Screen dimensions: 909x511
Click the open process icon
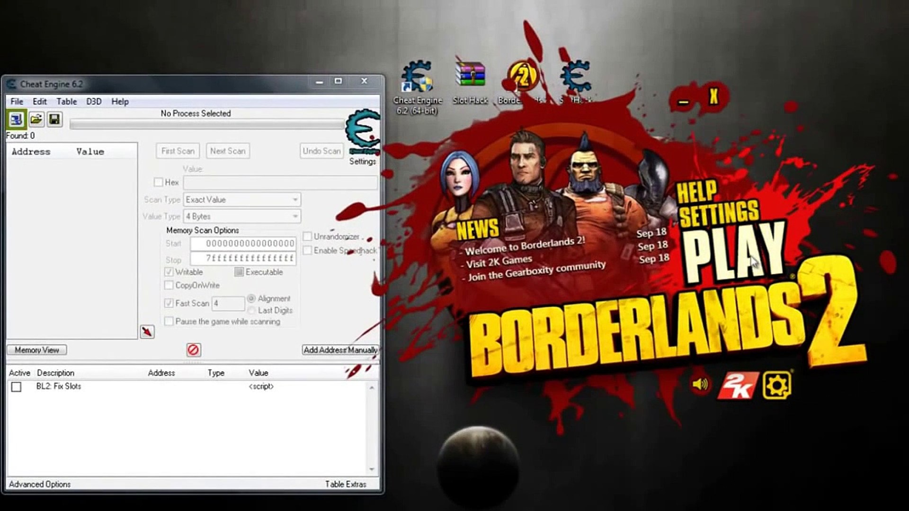(17, 119)
